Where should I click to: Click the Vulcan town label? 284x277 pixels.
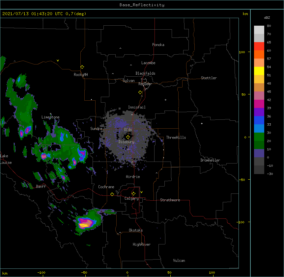pyautogui.click(x=179, y=261)
